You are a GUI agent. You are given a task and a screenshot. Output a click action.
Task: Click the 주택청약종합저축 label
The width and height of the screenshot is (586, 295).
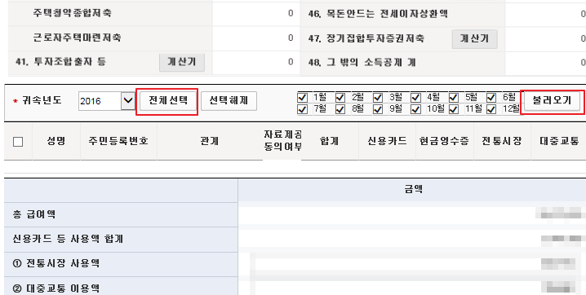pos(72,13)
